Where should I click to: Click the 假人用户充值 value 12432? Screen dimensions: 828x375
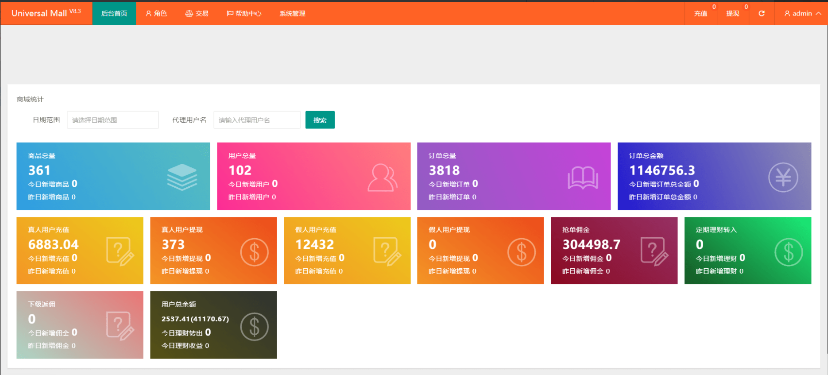315,245
